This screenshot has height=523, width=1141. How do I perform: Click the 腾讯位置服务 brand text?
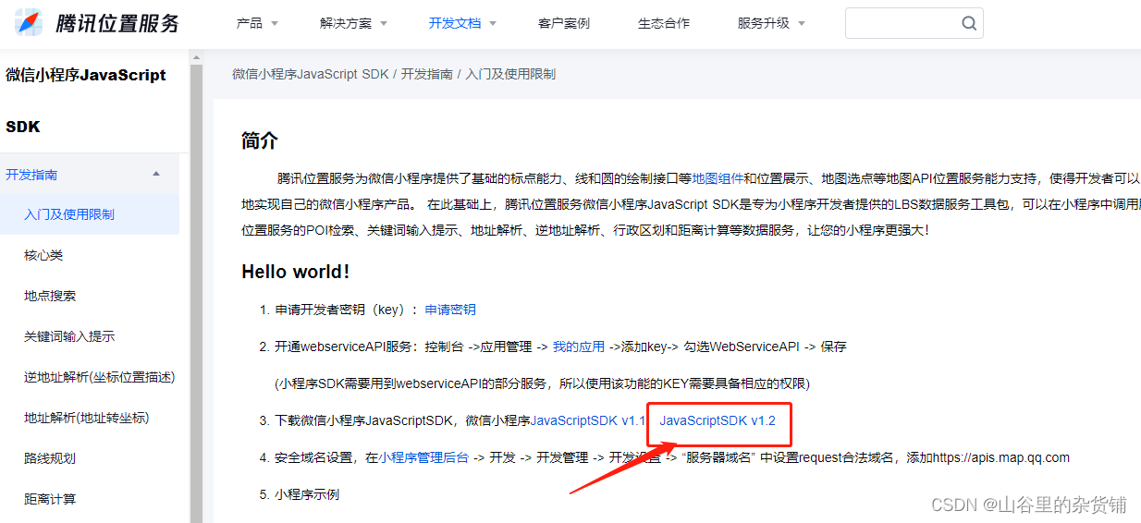pyautogui.click(x=117, y=24)
